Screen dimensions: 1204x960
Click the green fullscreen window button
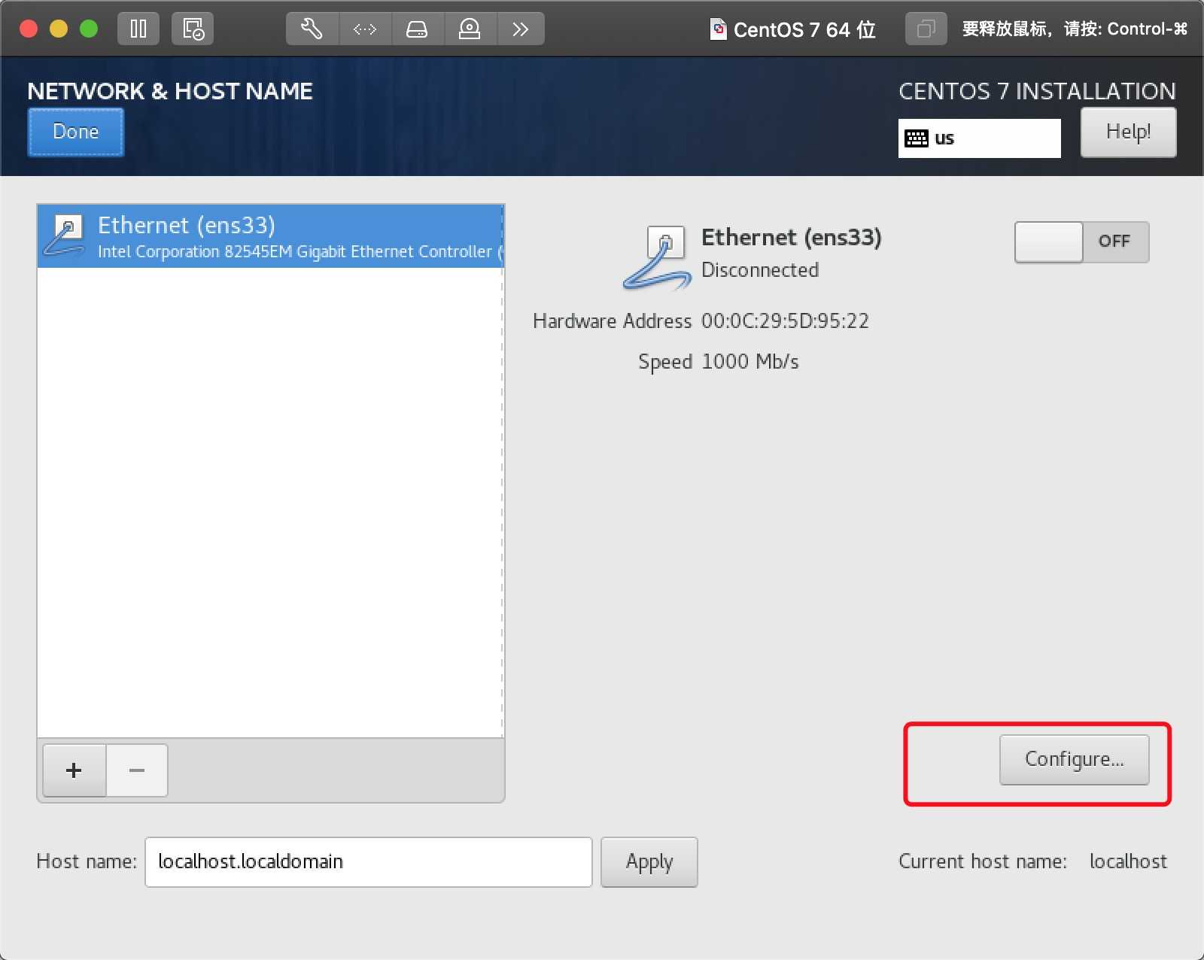[89, 29]
